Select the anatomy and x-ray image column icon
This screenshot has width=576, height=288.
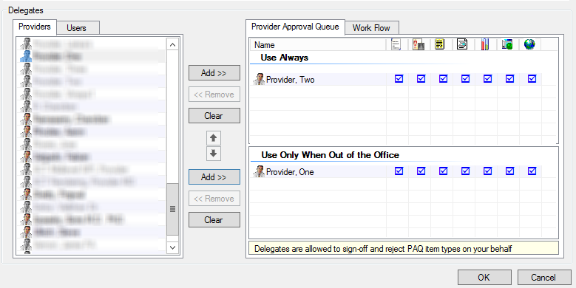(x=419, y=44)
